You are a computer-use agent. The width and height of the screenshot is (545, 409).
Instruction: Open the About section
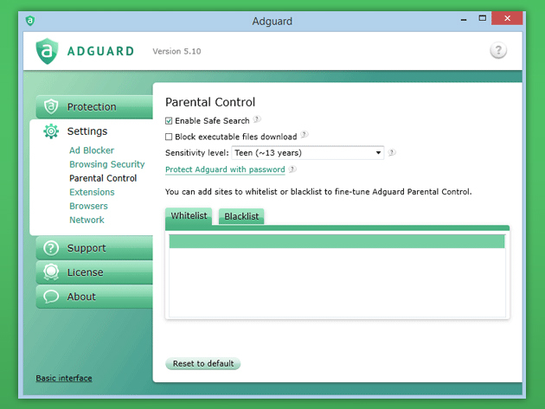pos(94,297)
